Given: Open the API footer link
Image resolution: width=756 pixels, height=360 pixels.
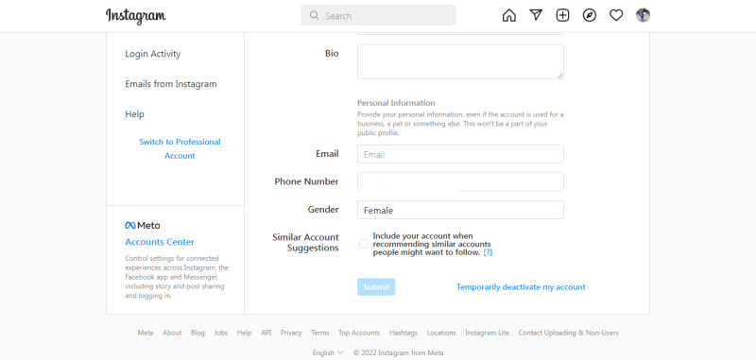Looking at the screenshot, I should click(266, 333).
